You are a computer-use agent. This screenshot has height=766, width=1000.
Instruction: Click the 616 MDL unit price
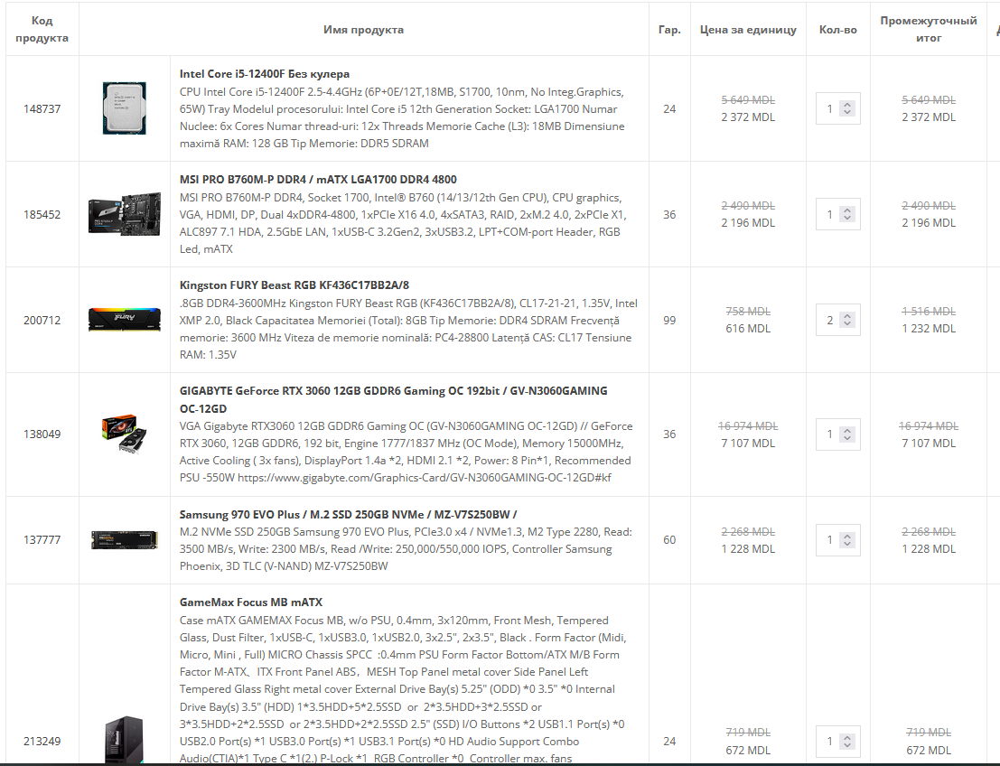(748, 329)
